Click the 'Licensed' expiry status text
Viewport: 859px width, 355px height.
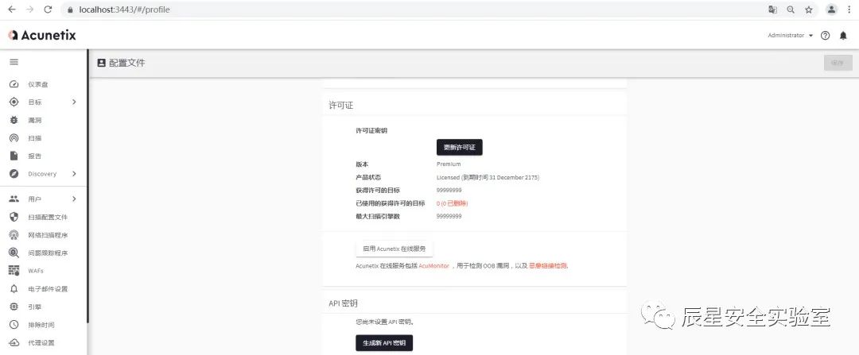488,177
